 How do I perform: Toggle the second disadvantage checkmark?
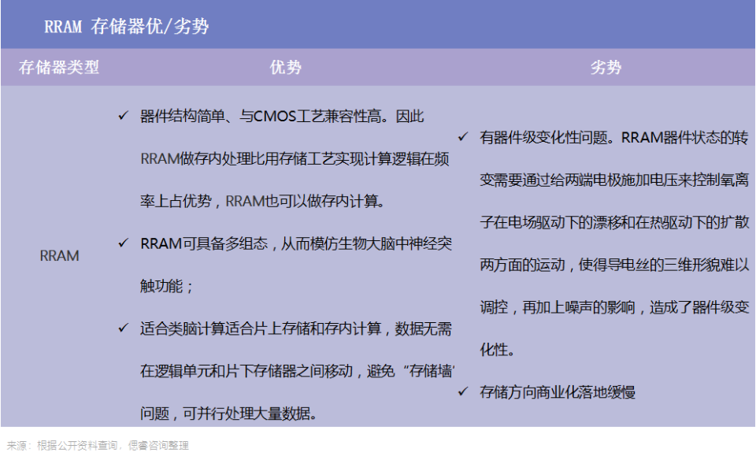point(461,389)
